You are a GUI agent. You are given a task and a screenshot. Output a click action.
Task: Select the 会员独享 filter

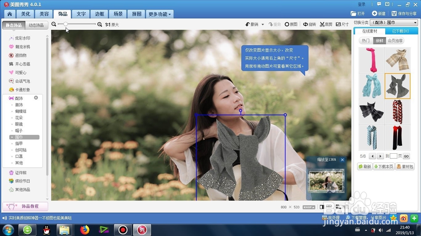395,40
